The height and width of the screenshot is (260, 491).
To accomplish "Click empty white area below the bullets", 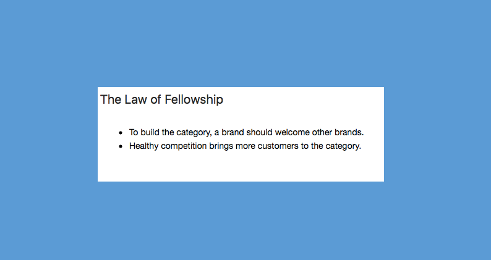I will (x=241, y=167).
